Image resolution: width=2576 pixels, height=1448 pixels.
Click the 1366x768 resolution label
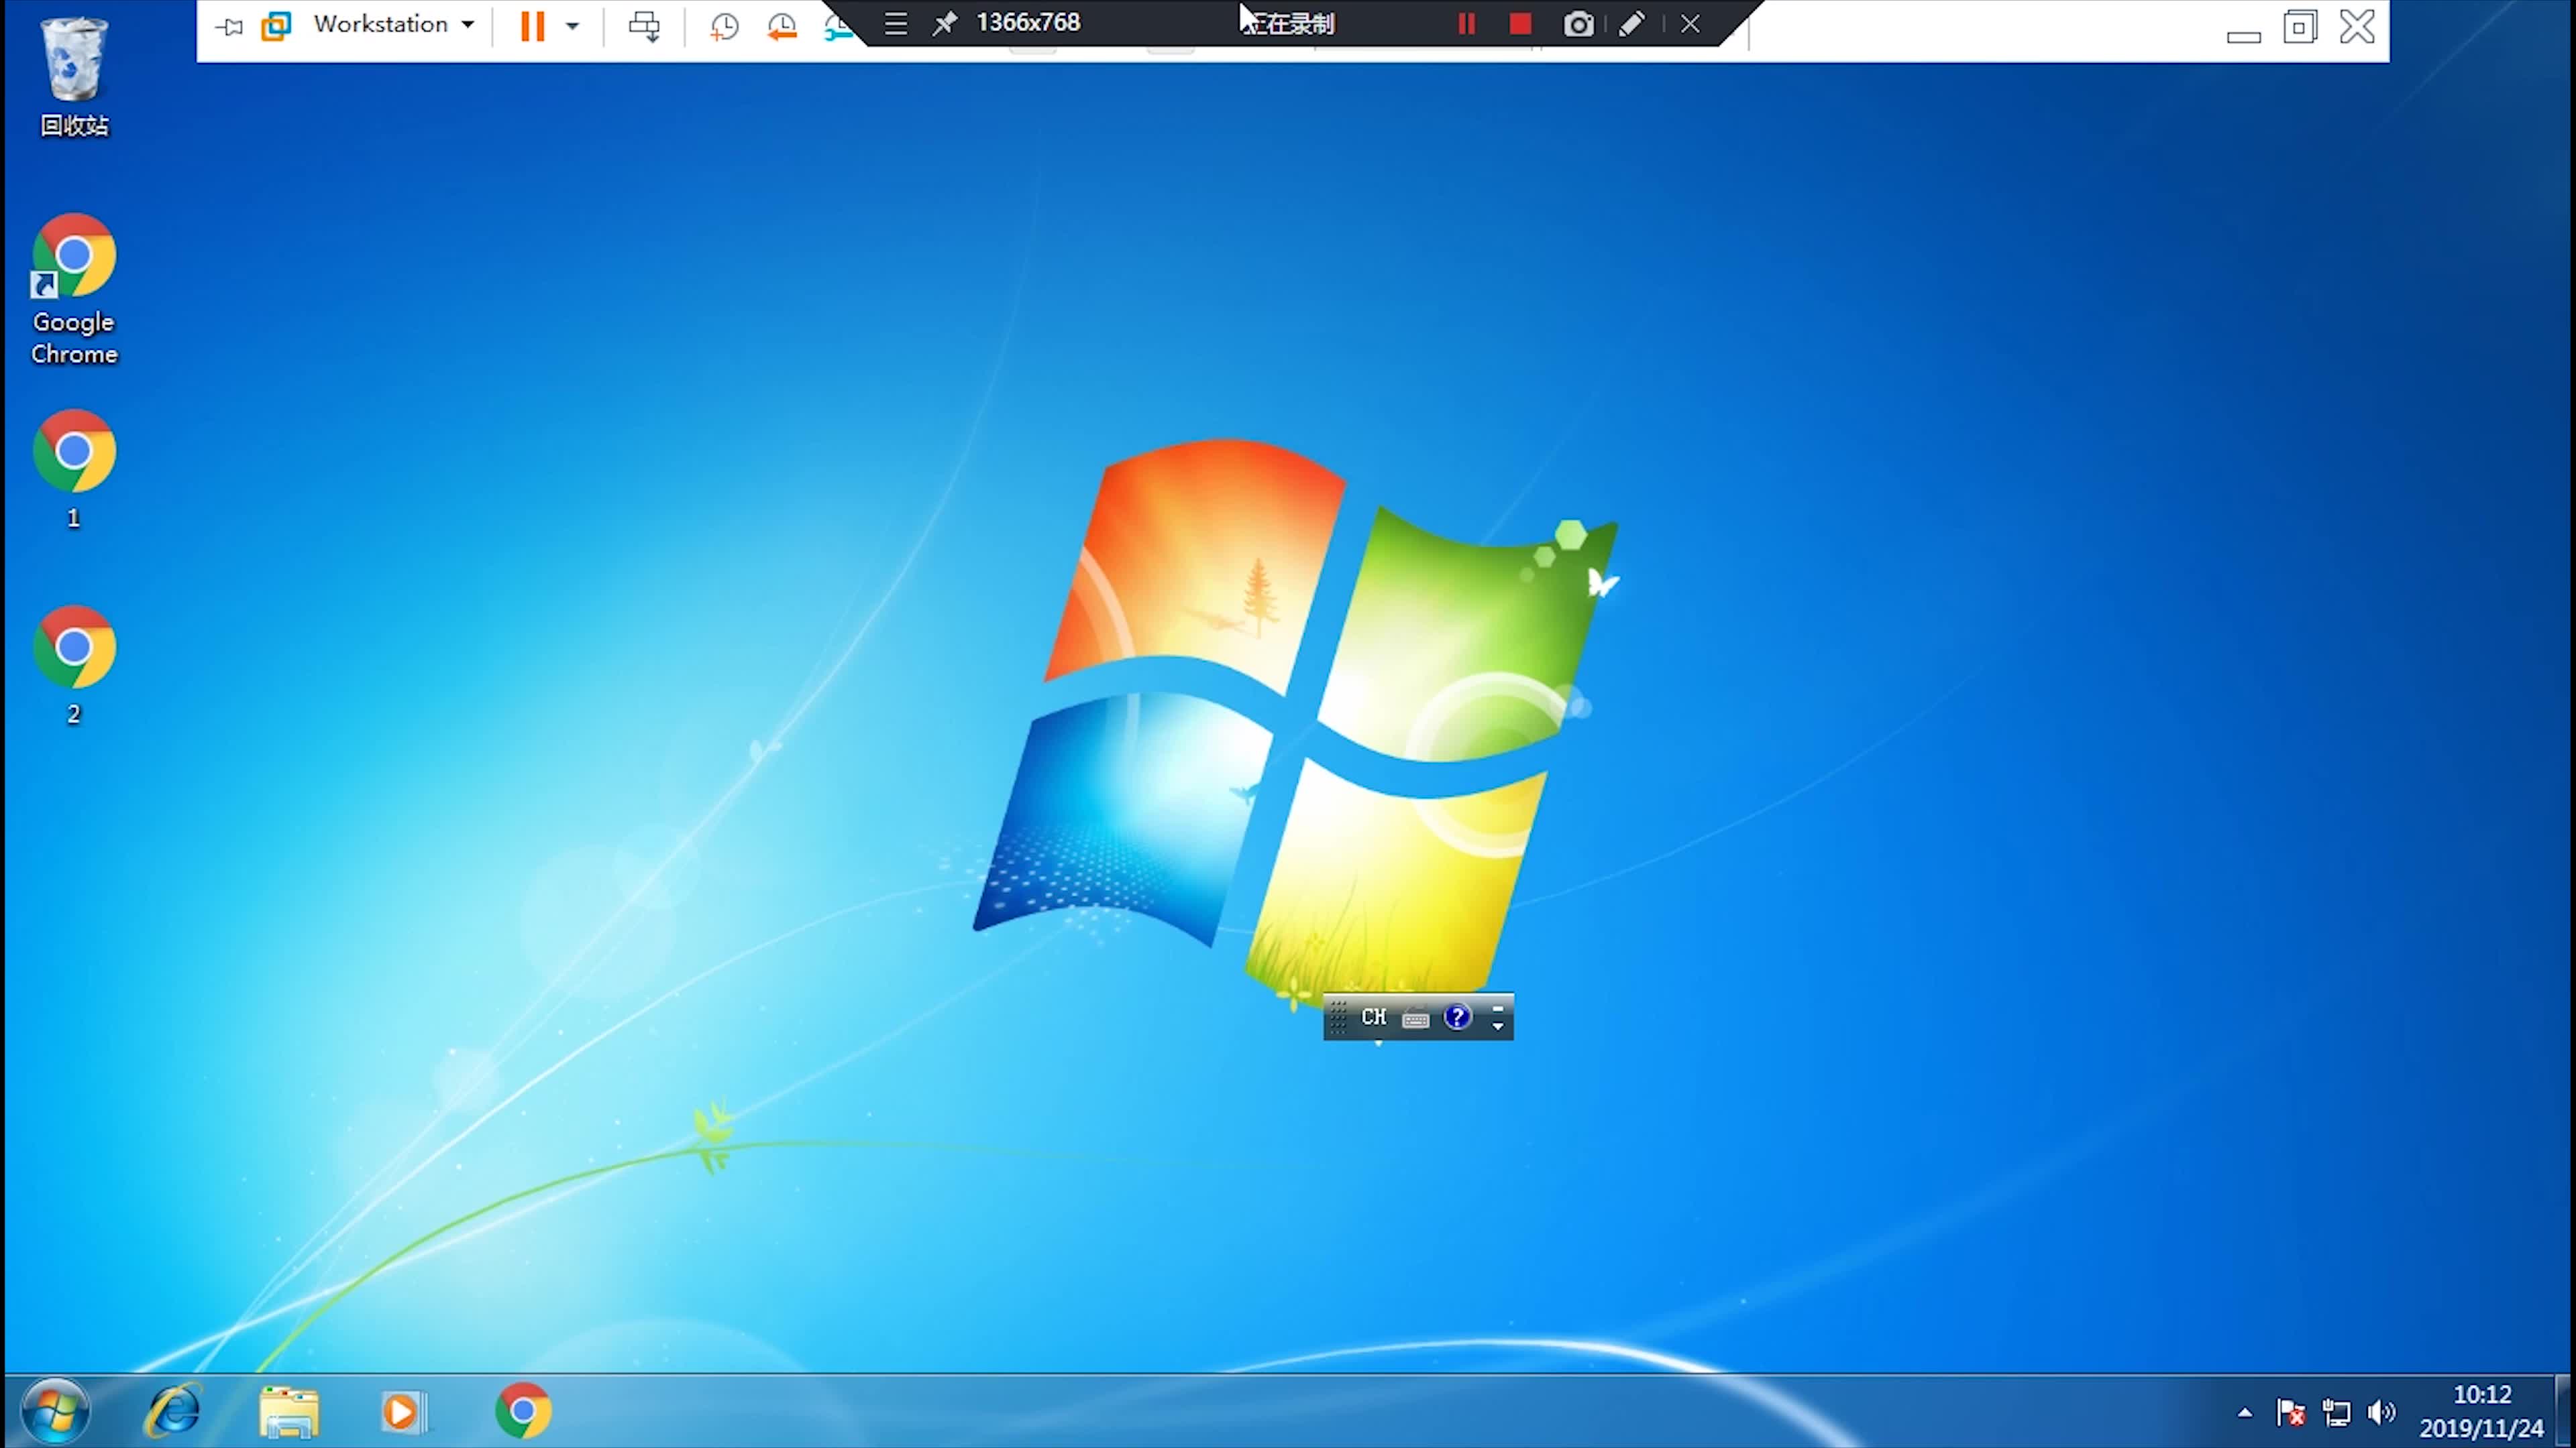[x=1028, y=22]
